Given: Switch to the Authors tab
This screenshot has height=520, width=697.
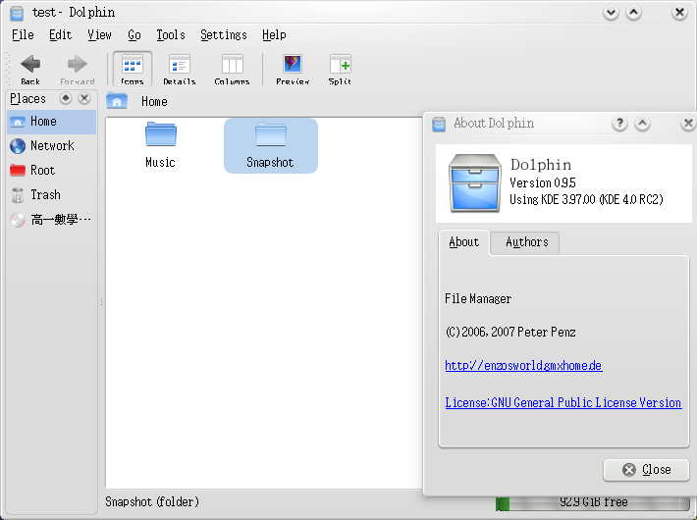Looking at the screenshot, I should [x=526, y=242].
